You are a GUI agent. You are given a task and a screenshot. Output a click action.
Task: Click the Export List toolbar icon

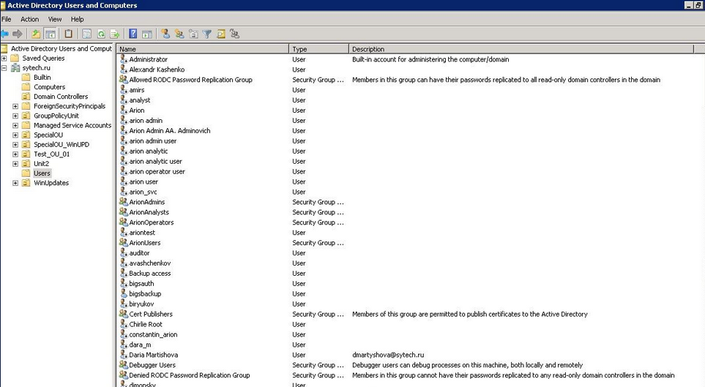pos(114,34)
